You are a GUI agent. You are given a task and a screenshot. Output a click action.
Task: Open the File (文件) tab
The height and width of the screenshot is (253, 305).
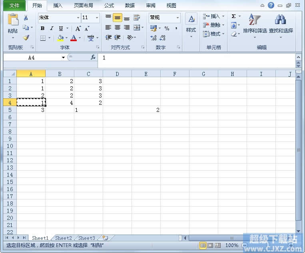point(14,6)
